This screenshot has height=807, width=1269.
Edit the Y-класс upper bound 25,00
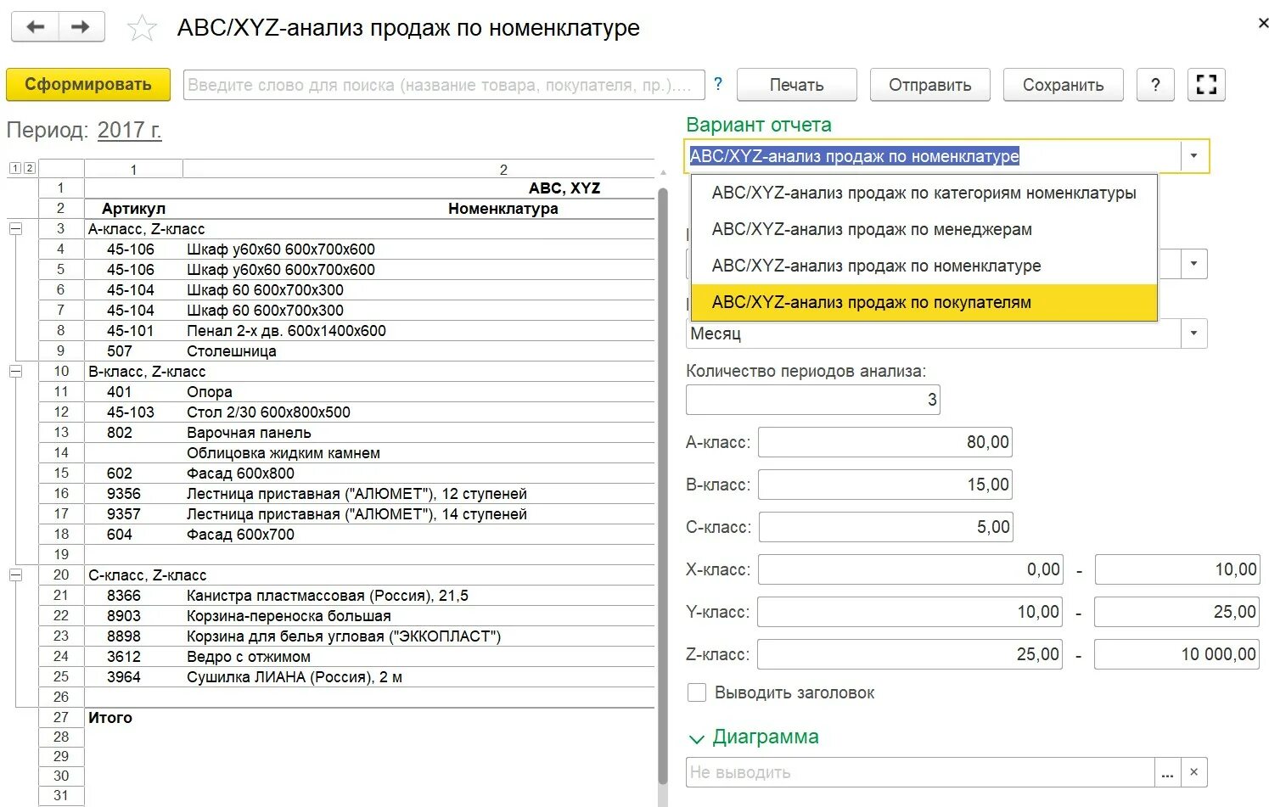(x=1177, y=612)
